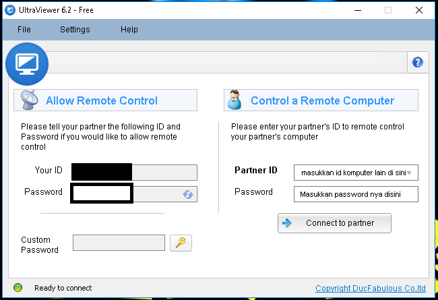Click the UltraViewer title bar app icon
The width and height of the screenshot is (438, 300).
(x=11, y=10)
